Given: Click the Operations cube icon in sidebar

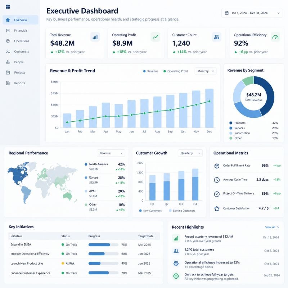Looking at the screenshot, I should pyautogui.click(x=8, y=41).
